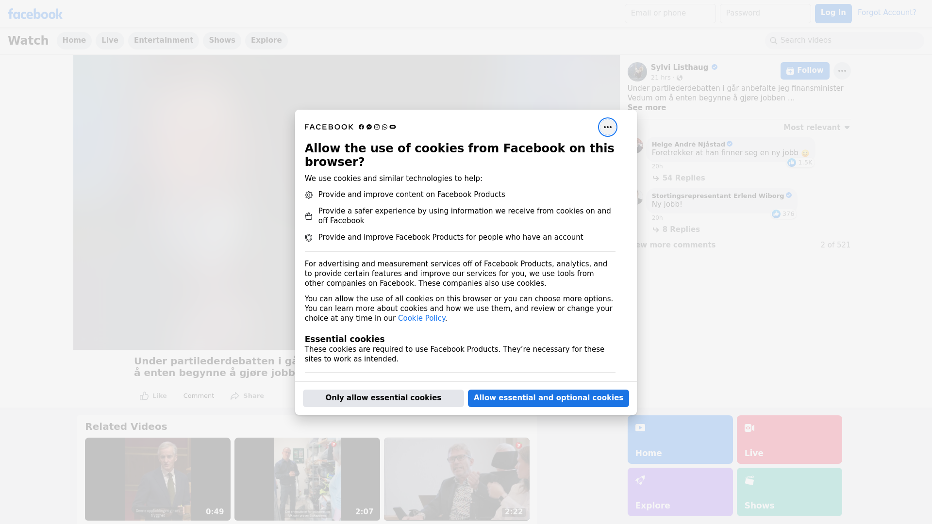
Task: Select the Home tab in the Watch bar
Action: tap(74, 40)
